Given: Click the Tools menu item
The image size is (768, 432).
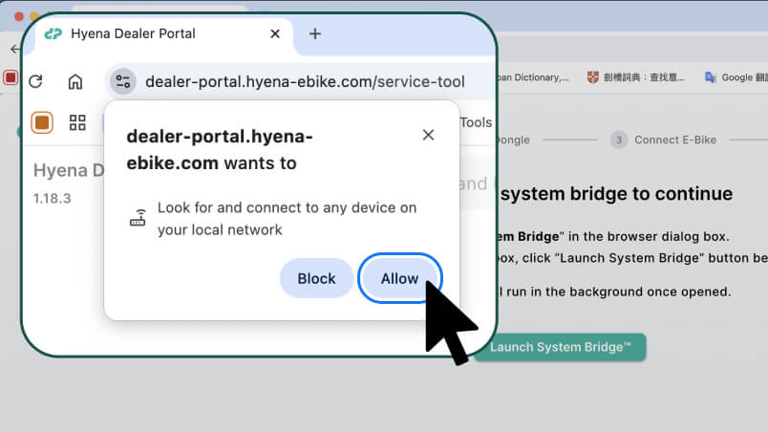Looking at the screenshot, I should coord(476,122).
